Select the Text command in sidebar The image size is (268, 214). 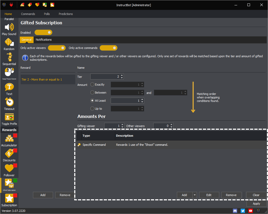9,89
